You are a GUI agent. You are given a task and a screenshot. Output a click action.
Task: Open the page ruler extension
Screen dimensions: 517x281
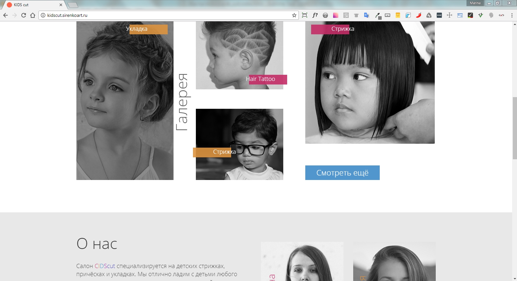(388, 15)
